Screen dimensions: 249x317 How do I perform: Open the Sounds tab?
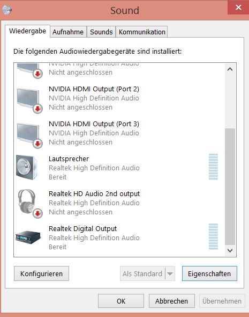click(x=101, y=32)
